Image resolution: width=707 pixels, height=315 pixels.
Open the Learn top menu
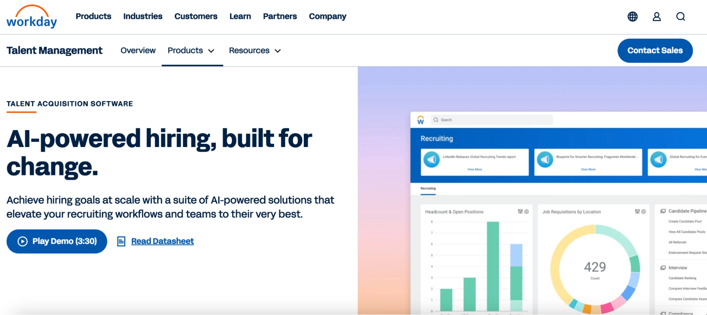[240, 16]
